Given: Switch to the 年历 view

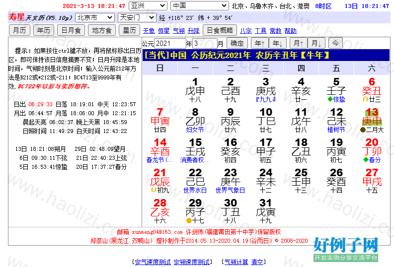Looking at the screenshot, I should (43, 30).
